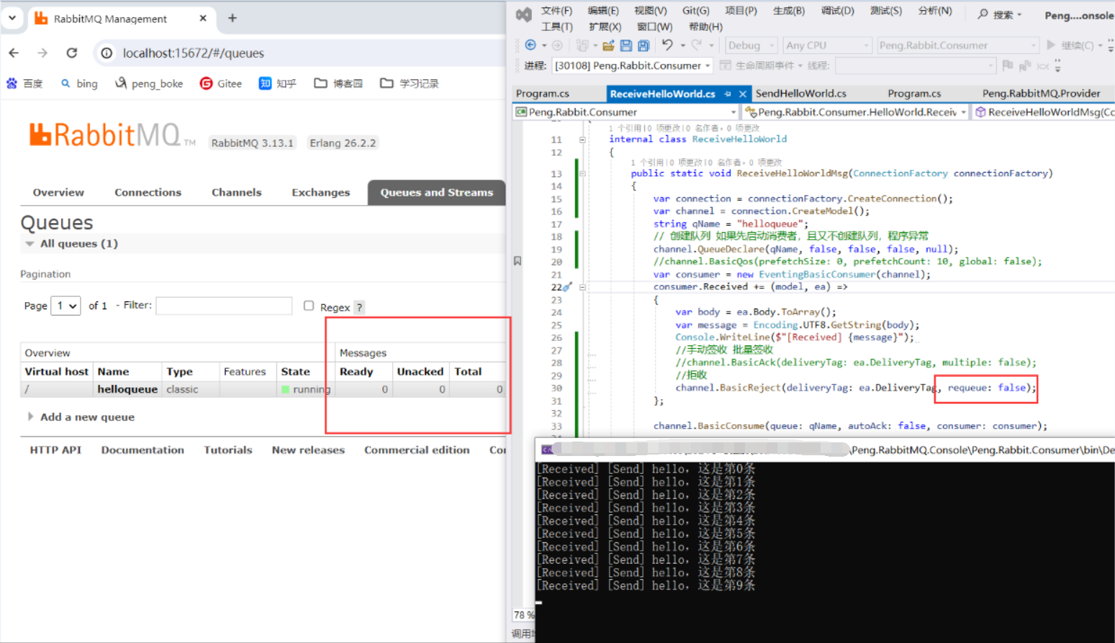Click the browser back arrow
This screenshot has height=643, width=1115.
point(14,53)
